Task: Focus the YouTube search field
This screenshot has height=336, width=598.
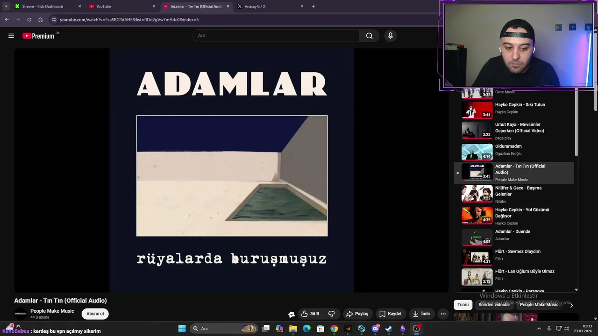Action: 276,35
